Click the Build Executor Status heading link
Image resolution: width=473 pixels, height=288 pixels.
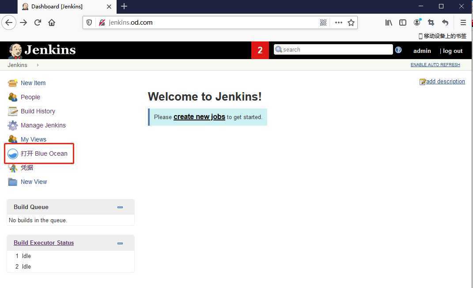[44, 243]
